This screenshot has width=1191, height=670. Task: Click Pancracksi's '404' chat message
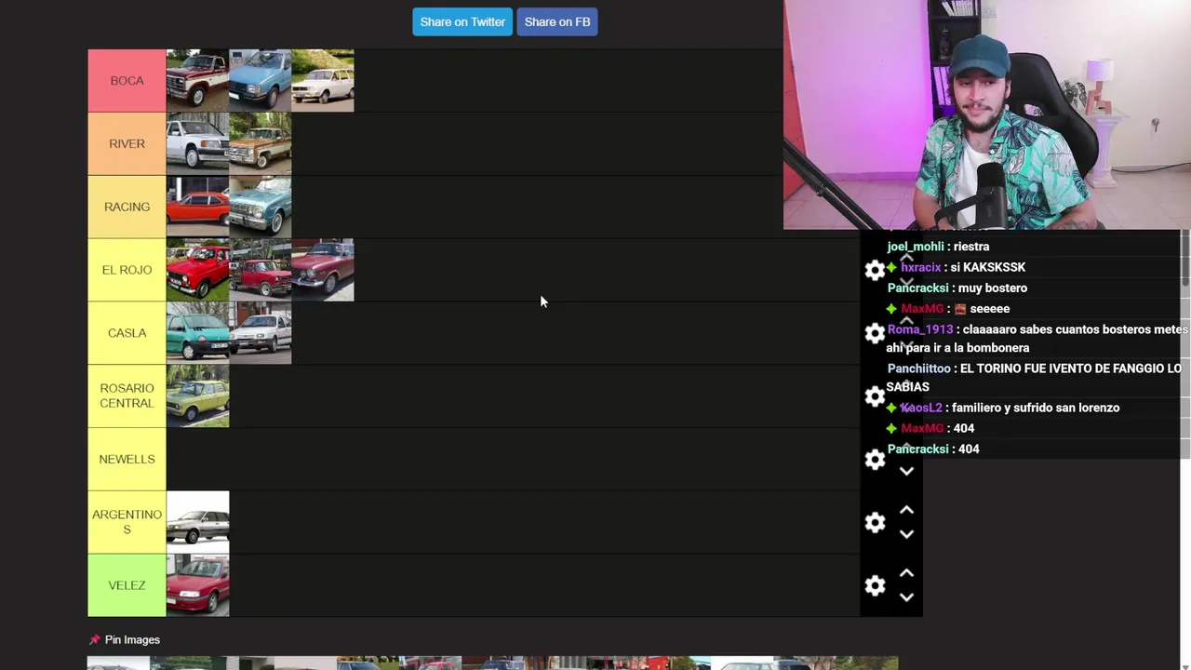969,449
